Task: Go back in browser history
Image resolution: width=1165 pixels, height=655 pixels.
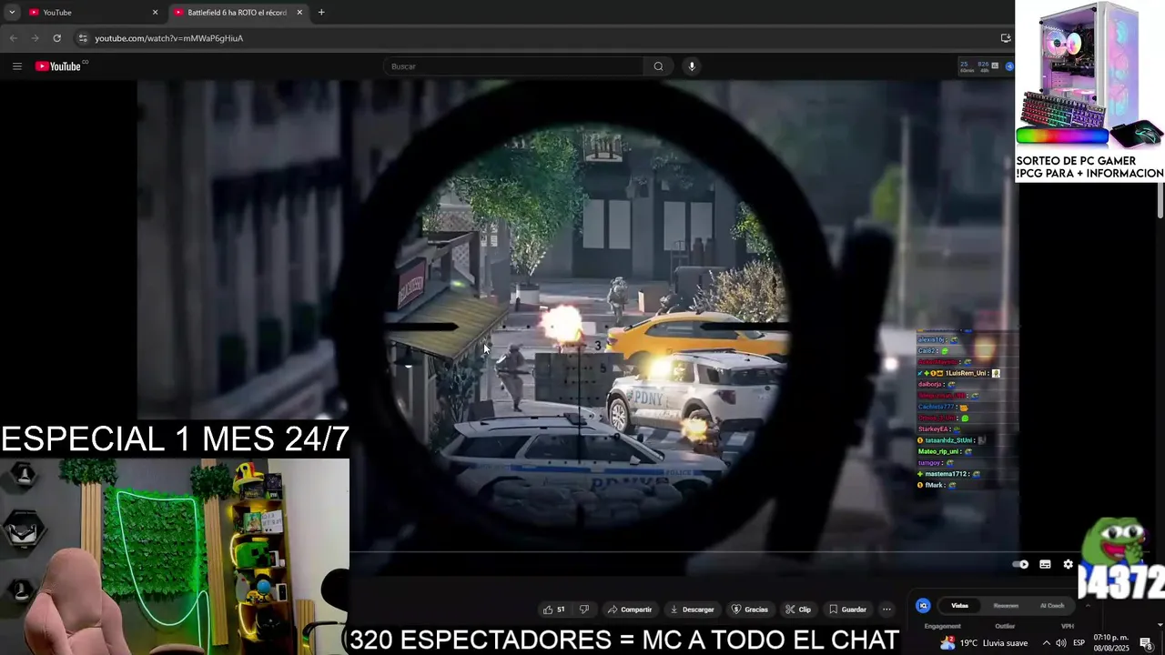Action: (13, 38)
